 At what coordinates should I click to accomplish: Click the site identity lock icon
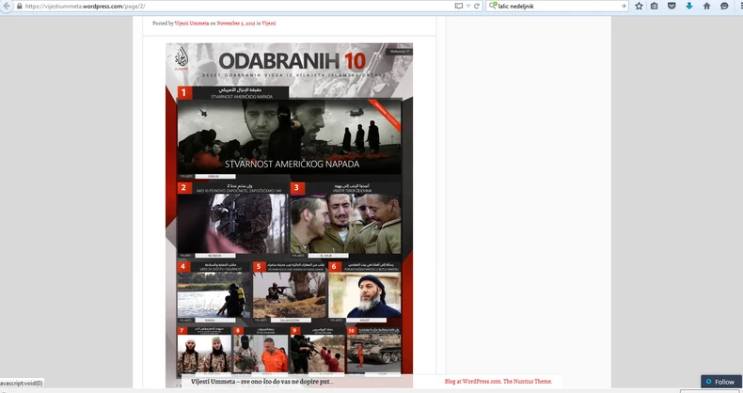click(18, 6)
